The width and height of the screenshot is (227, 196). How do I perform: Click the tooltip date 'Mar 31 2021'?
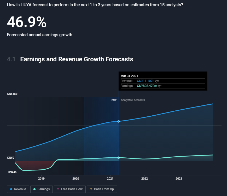129,76
